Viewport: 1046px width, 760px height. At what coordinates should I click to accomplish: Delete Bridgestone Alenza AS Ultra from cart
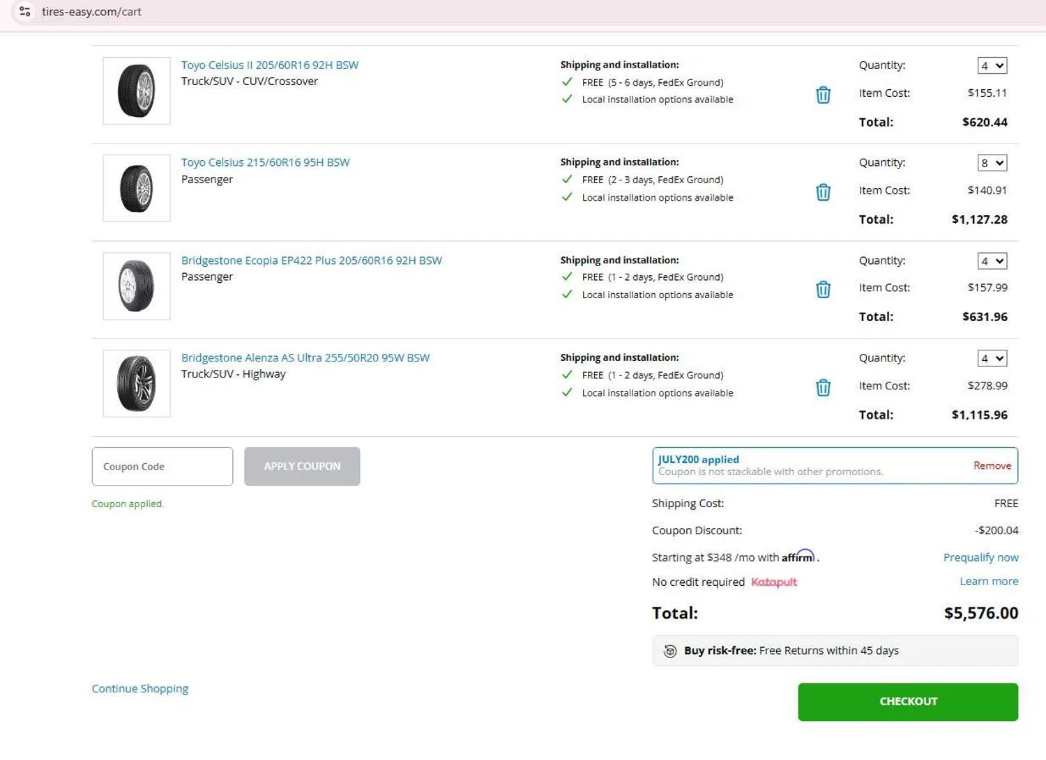pos(823,387)
